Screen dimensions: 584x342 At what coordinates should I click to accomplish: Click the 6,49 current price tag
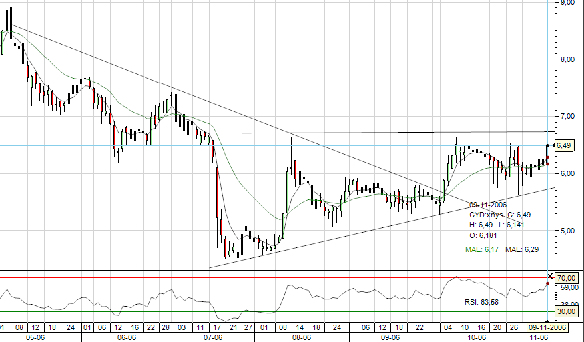(563, 145)
